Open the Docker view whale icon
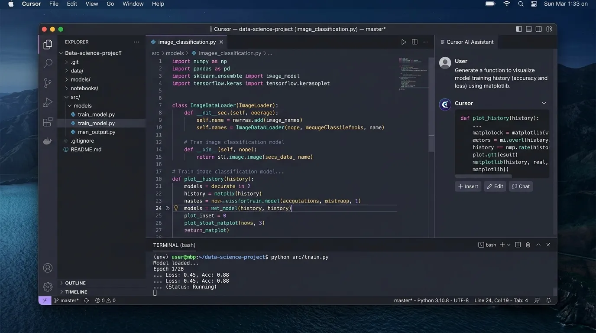 48,141
